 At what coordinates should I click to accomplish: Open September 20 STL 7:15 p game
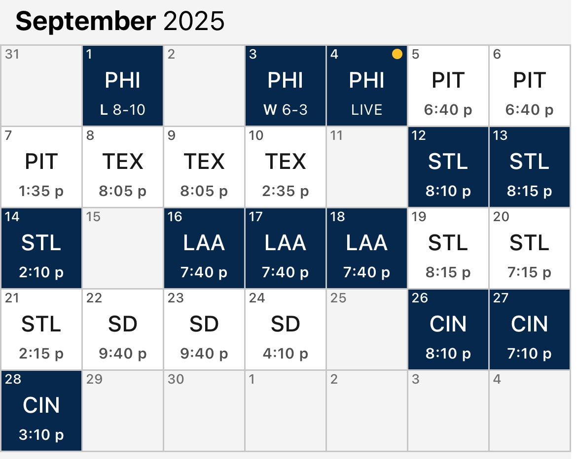[x=530, y=248]
